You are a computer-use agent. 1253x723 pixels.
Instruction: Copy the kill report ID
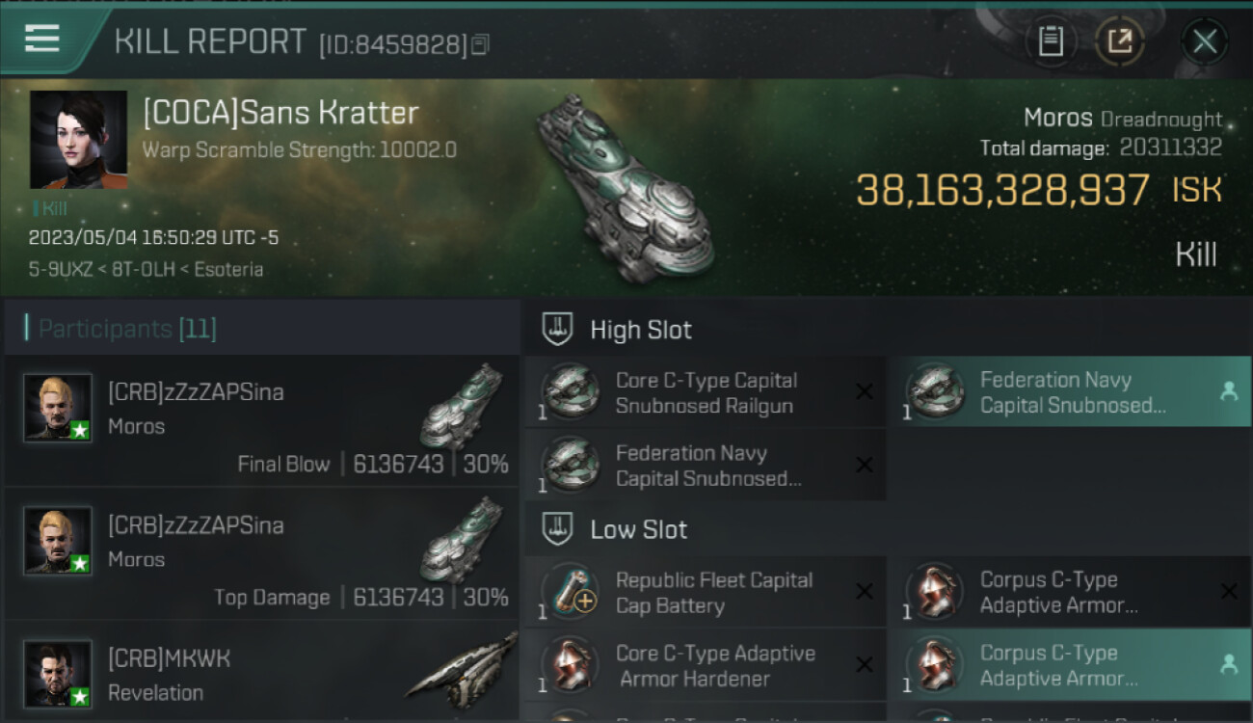[480, 44]
